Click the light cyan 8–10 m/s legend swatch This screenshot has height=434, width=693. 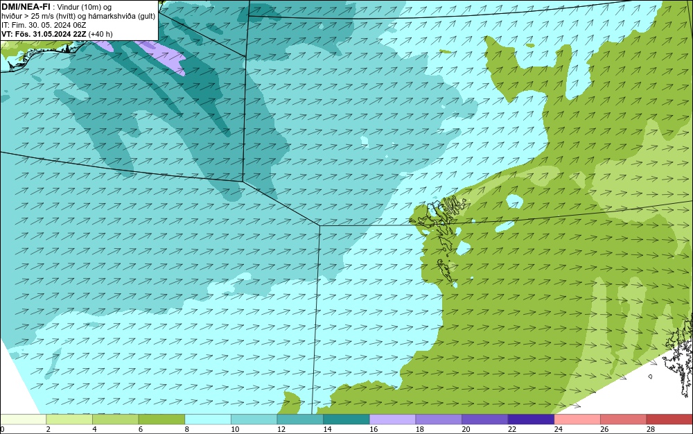point(208,419)
